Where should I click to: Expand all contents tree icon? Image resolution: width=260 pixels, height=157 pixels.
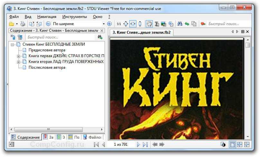pyautogui.click(x=13, y=37)
